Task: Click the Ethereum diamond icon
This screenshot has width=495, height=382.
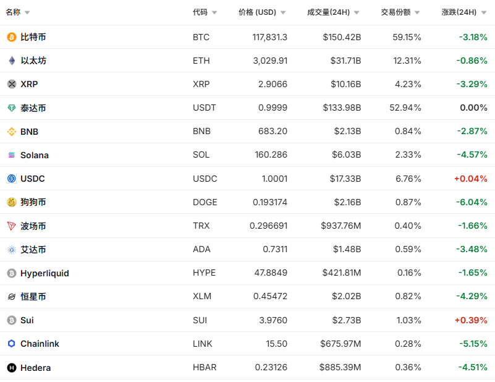Action: (x=11, y=61)
